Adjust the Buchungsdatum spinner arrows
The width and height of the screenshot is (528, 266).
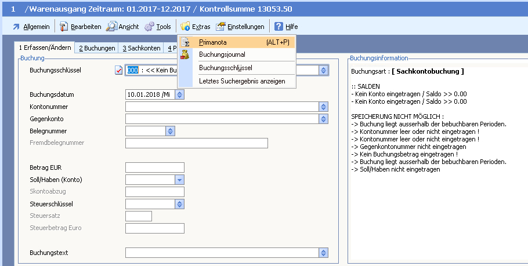click(x=179, y=94)
